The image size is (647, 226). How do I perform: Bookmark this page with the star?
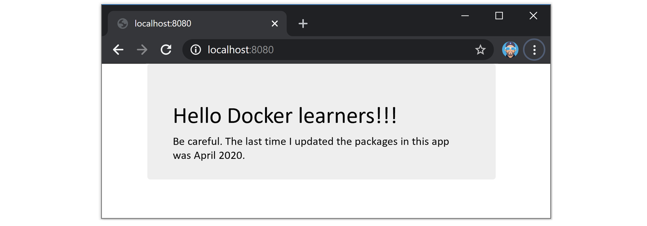tap(480, 50)
